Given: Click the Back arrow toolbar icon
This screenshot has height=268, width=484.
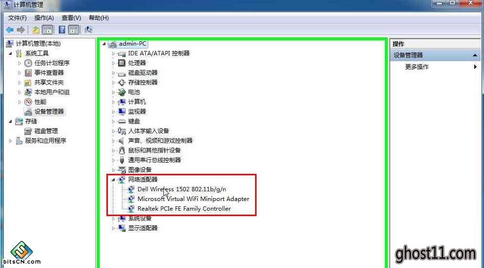Looking at the screenshot, I should [x=10, y=30].
